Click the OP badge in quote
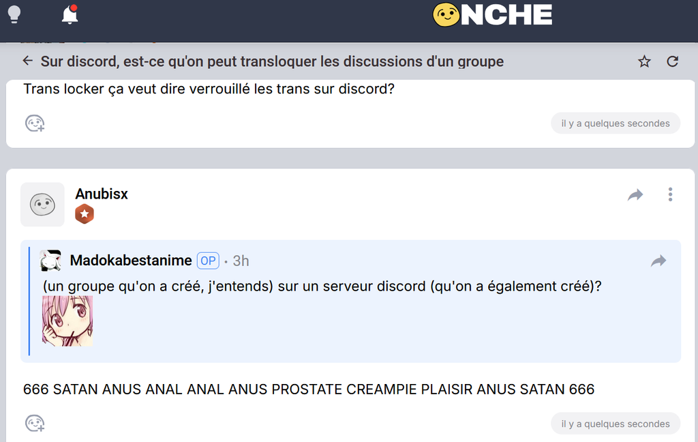The height and width of the screenshot is (442, 698). (x=208, y=261)
